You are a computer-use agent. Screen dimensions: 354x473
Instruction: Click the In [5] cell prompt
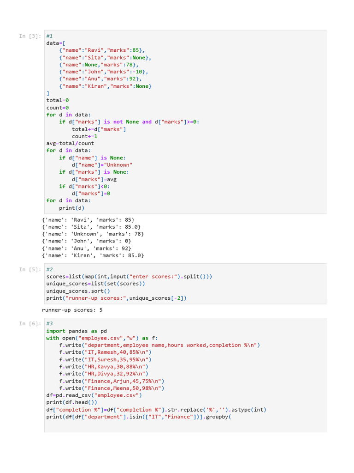coord(30,270)
